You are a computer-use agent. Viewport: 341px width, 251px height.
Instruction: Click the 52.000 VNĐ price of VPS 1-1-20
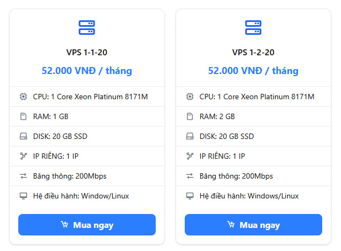pyautogui.click(x=86, y=71)
